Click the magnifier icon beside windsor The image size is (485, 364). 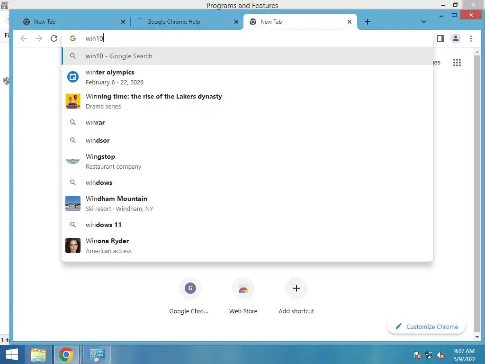[72, 140]
